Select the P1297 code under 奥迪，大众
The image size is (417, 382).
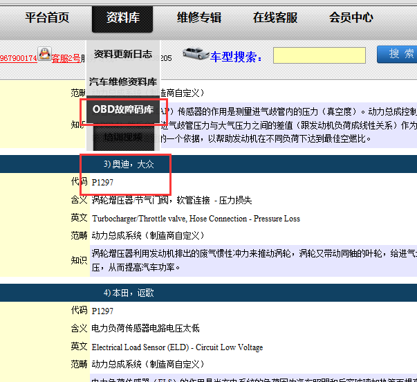pyautogui.click(x=102, y=183)
